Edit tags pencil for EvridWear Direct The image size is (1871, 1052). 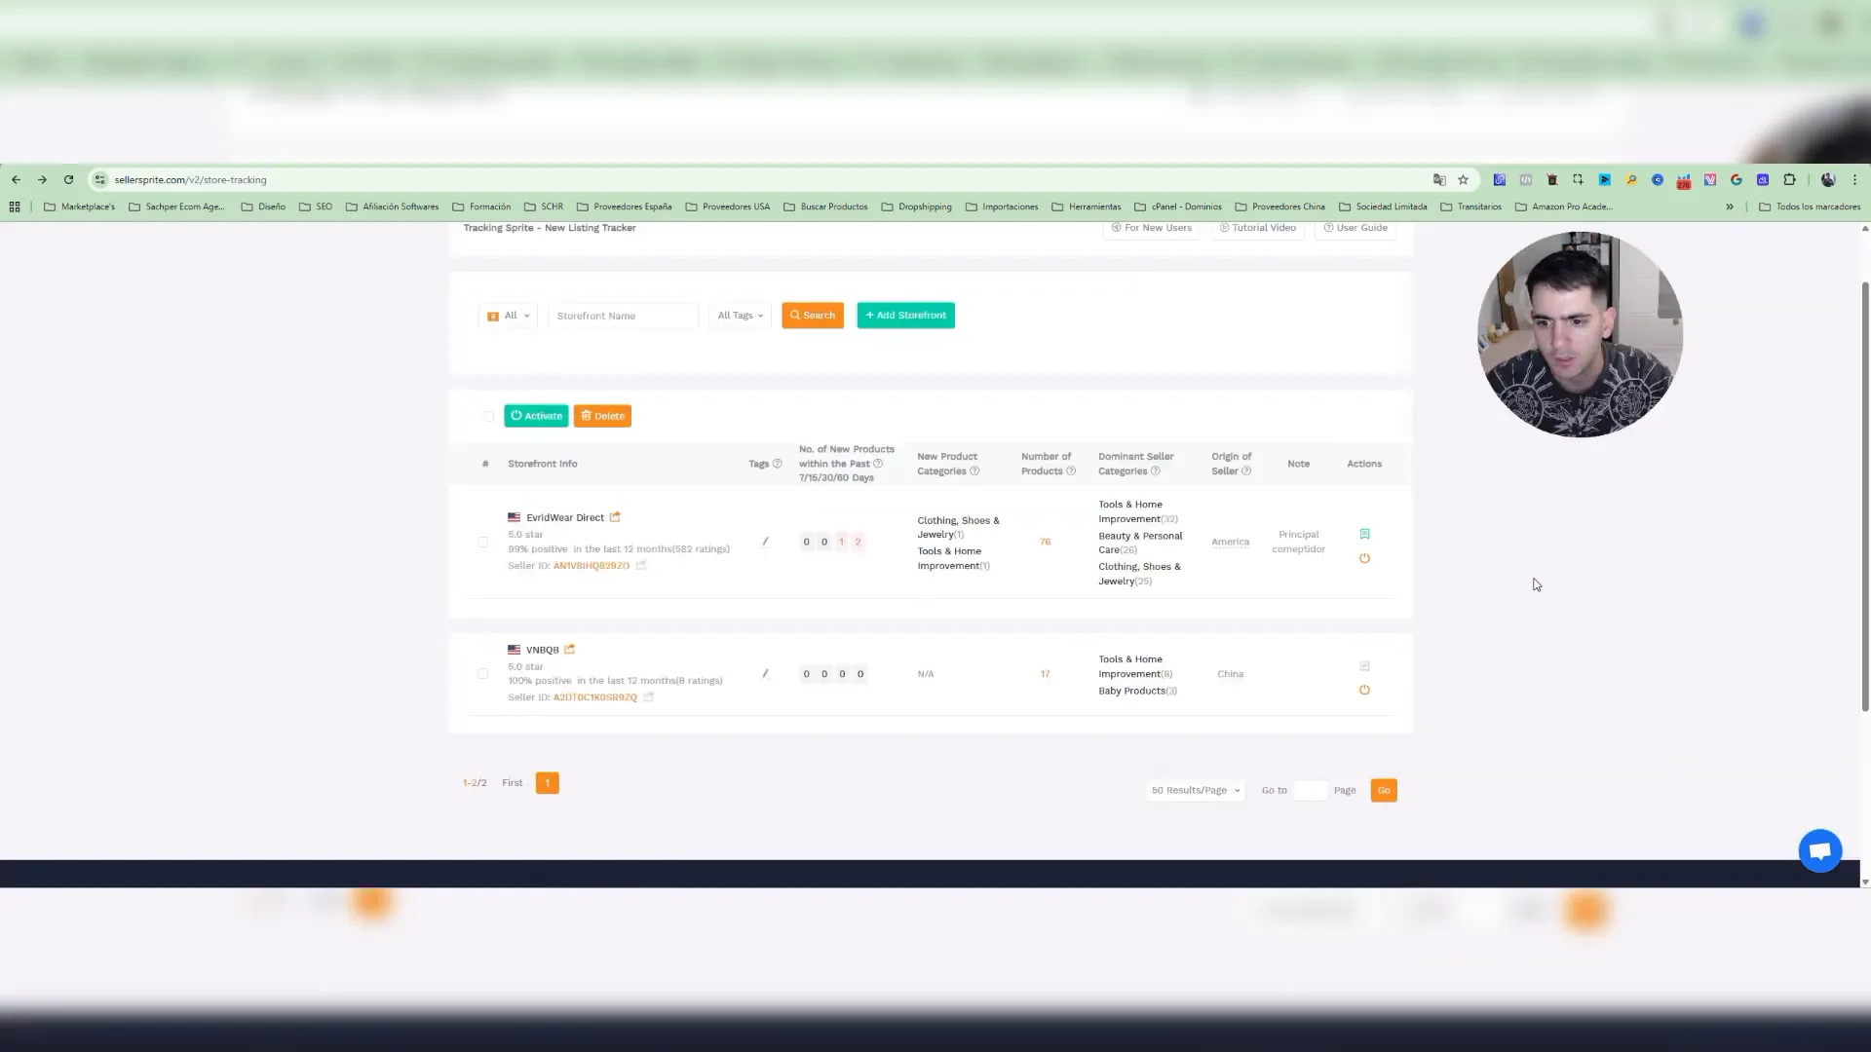765,542
